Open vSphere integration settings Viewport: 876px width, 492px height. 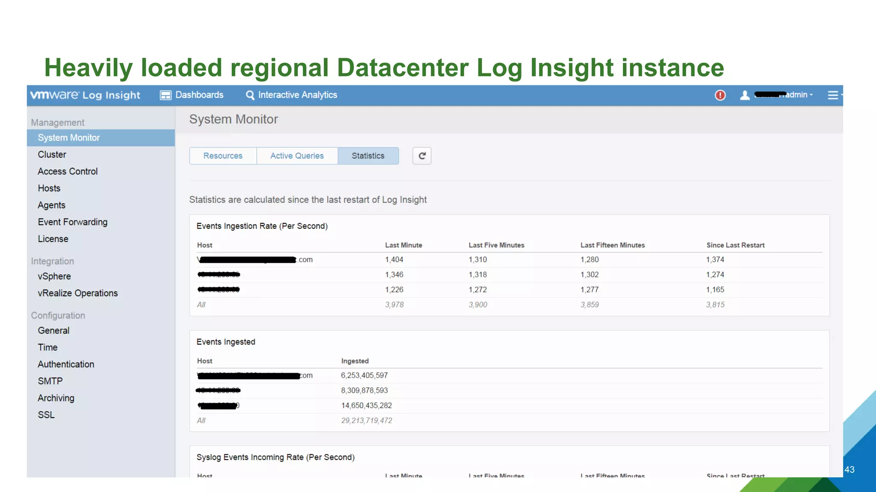tap(54, 276)
